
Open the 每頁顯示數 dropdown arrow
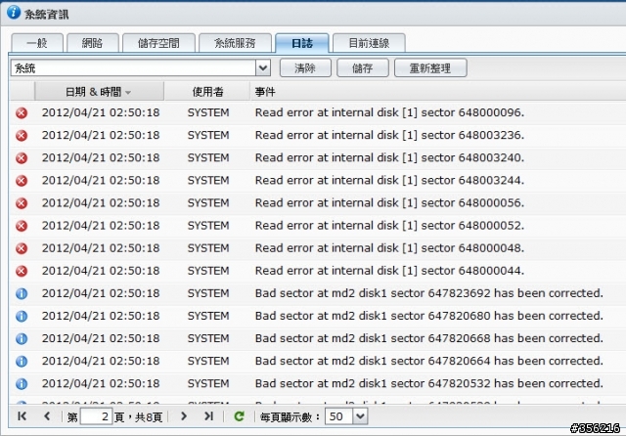coord(360,416)
